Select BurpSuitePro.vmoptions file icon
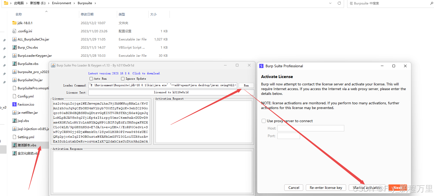 14,88
